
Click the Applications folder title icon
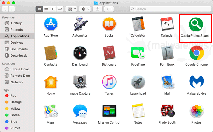96,3
